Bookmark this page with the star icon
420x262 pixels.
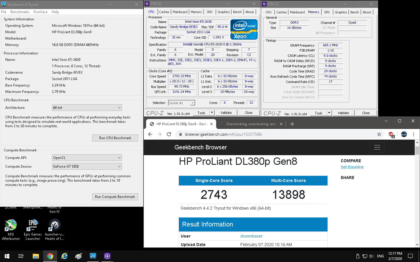click(x=379, y=134)
